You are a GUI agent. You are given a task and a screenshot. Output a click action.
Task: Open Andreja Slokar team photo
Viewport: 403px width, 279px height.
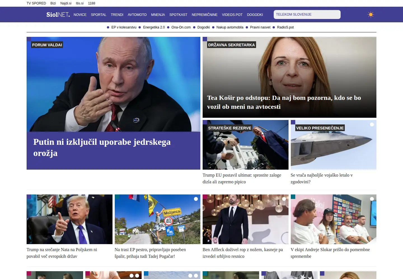pos(334,219)
